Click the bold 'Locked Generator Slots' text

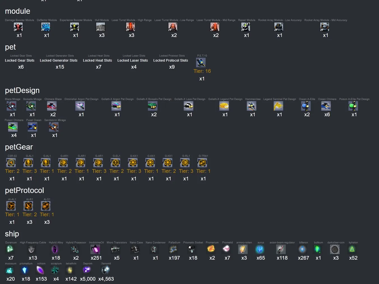tap(59, 60)
